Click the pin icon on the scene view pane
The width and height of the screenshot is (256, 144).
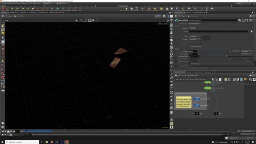[x=156, y=16]
